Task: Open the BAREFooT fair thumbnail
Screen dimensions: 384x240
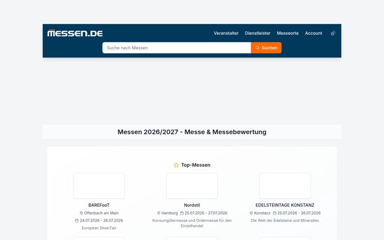Action: coord(99,186)
